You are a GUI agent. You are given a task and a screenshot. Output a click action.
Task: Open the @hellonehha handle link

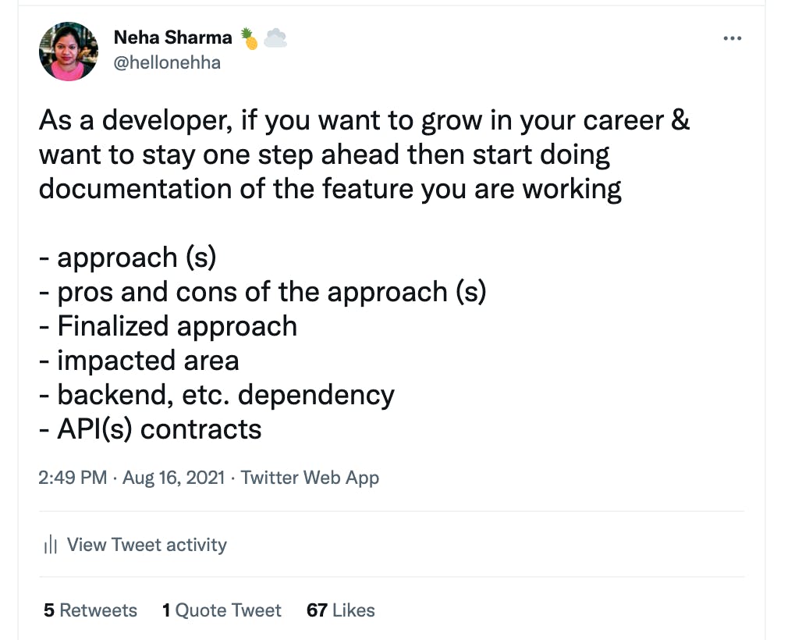point(167,62)
